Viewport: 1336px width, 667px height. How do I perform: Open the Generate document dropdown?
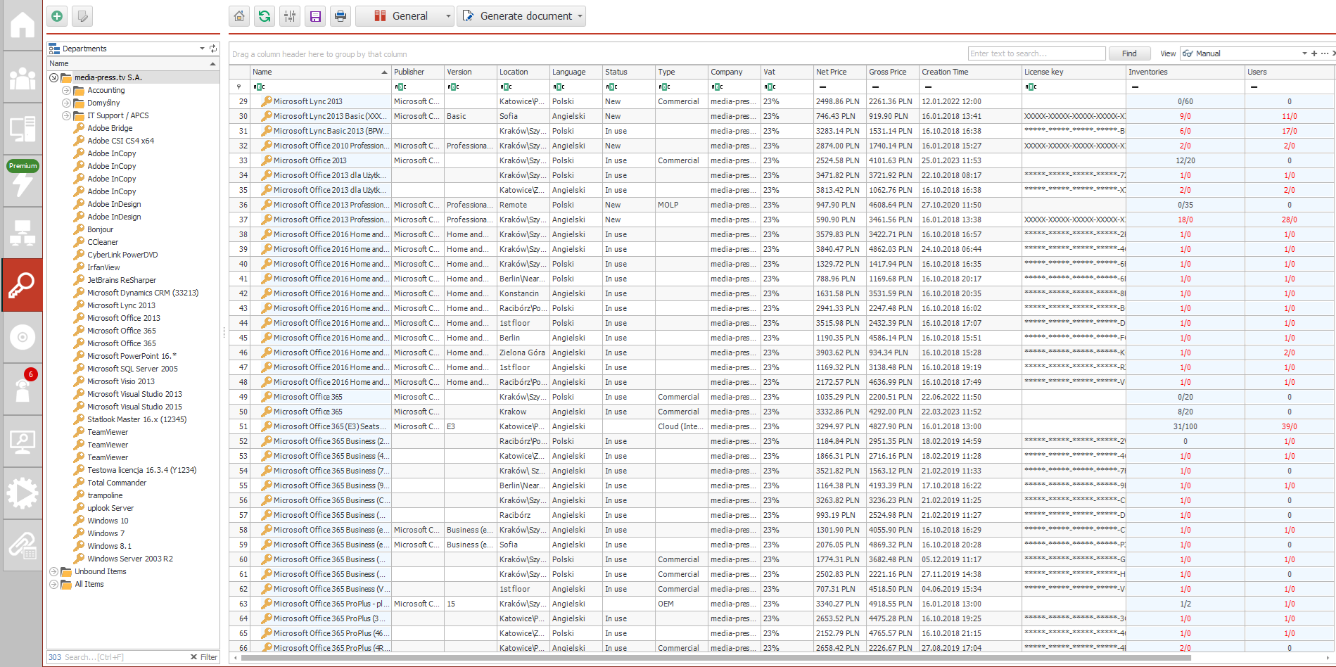(x=521, y=16)
